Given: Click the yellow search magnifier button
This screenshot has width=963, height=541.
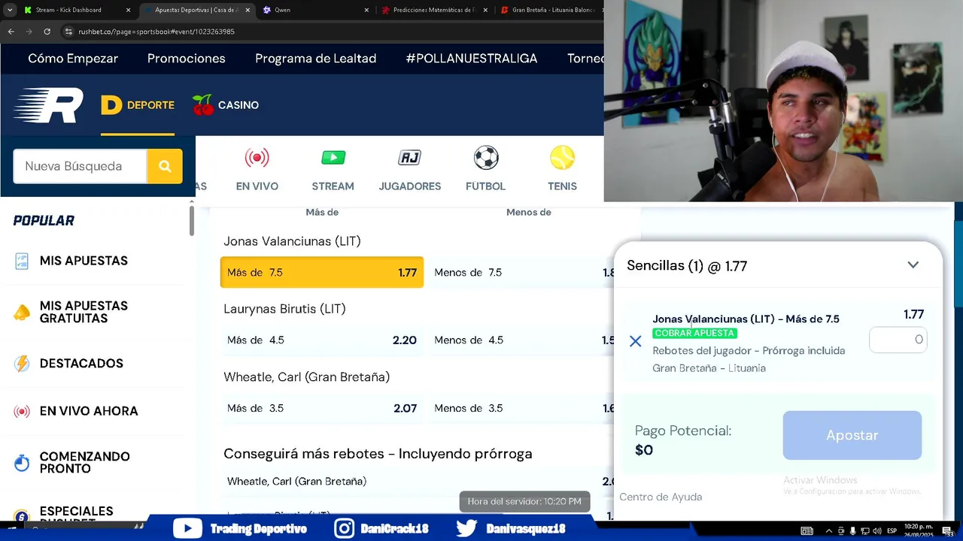Looking at the screenshot, I should click(x=165, y=166).
